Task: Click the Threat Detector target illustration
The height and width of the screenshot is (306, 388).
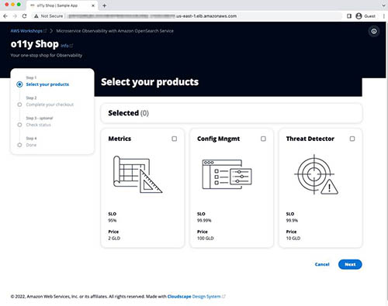Action: pos(316,174)
